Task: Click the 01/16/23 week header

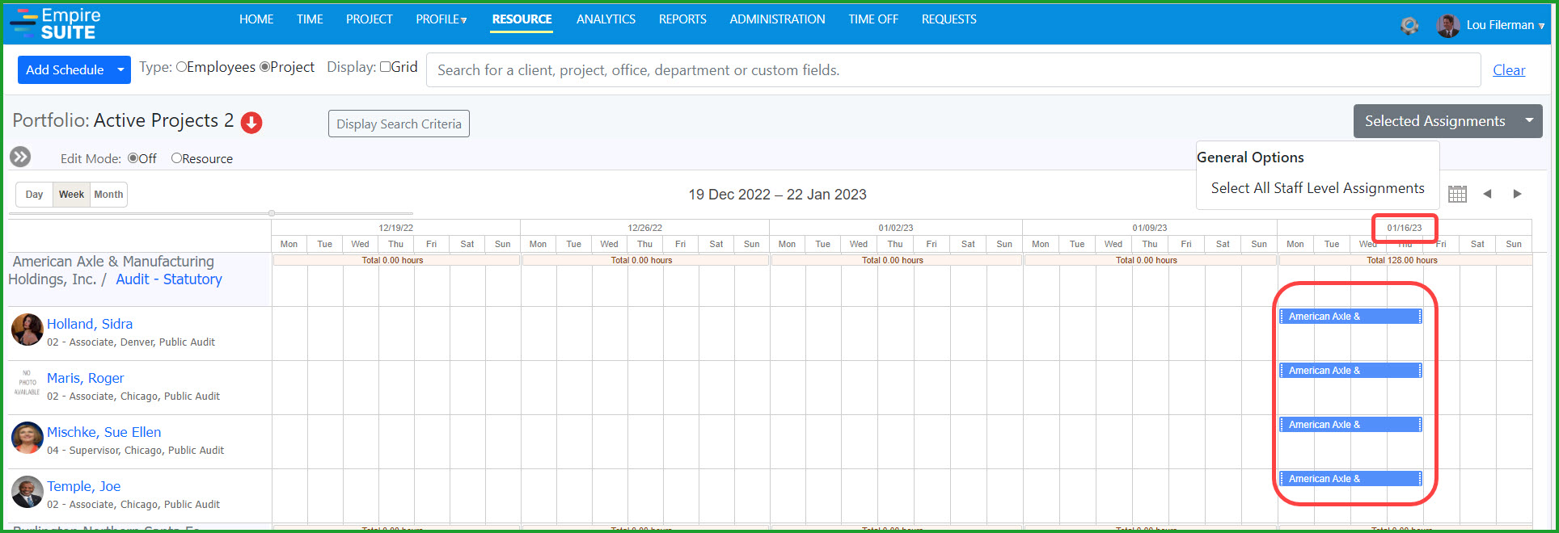Action: pyautogui.click(x=1405, y=228)
